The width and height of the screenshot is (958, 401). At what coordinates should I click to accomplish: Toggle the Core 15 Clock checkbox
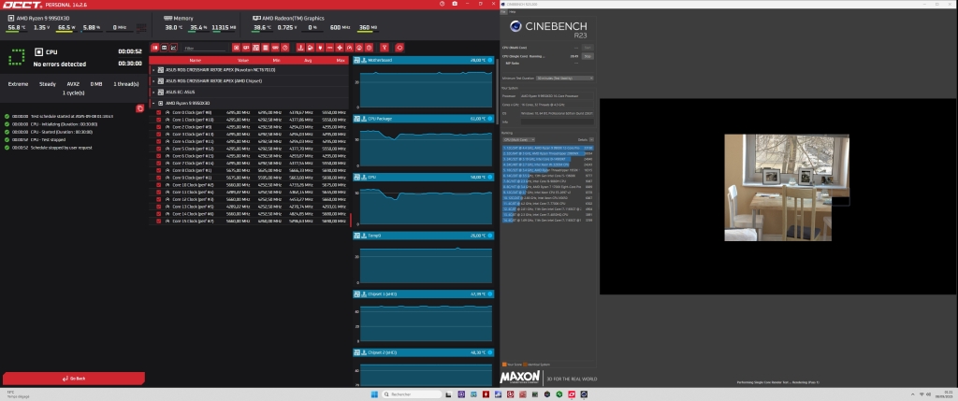pyautogui.click(x=158, y=222)
